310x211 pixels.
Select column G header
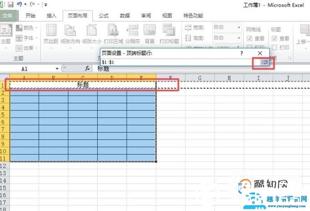click(x=200, y=78)
